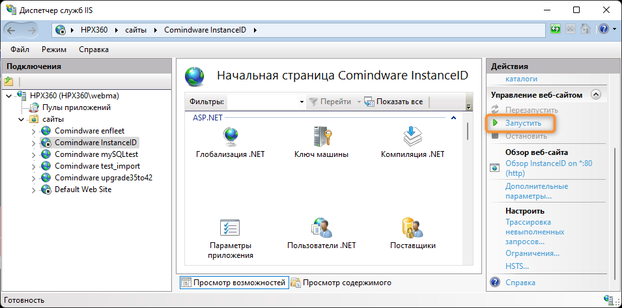622x308 pixels.
Task: Open the Пользователи .NET feature icon
Action: coord(321,227)
